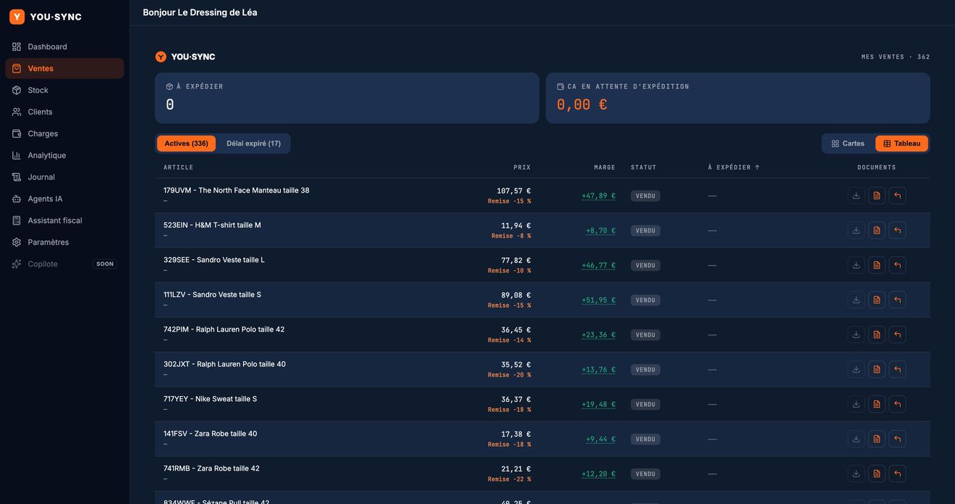Click VENDU status badge for 742PIM
The width and height of the screenshot is (955, 504).
645,335
